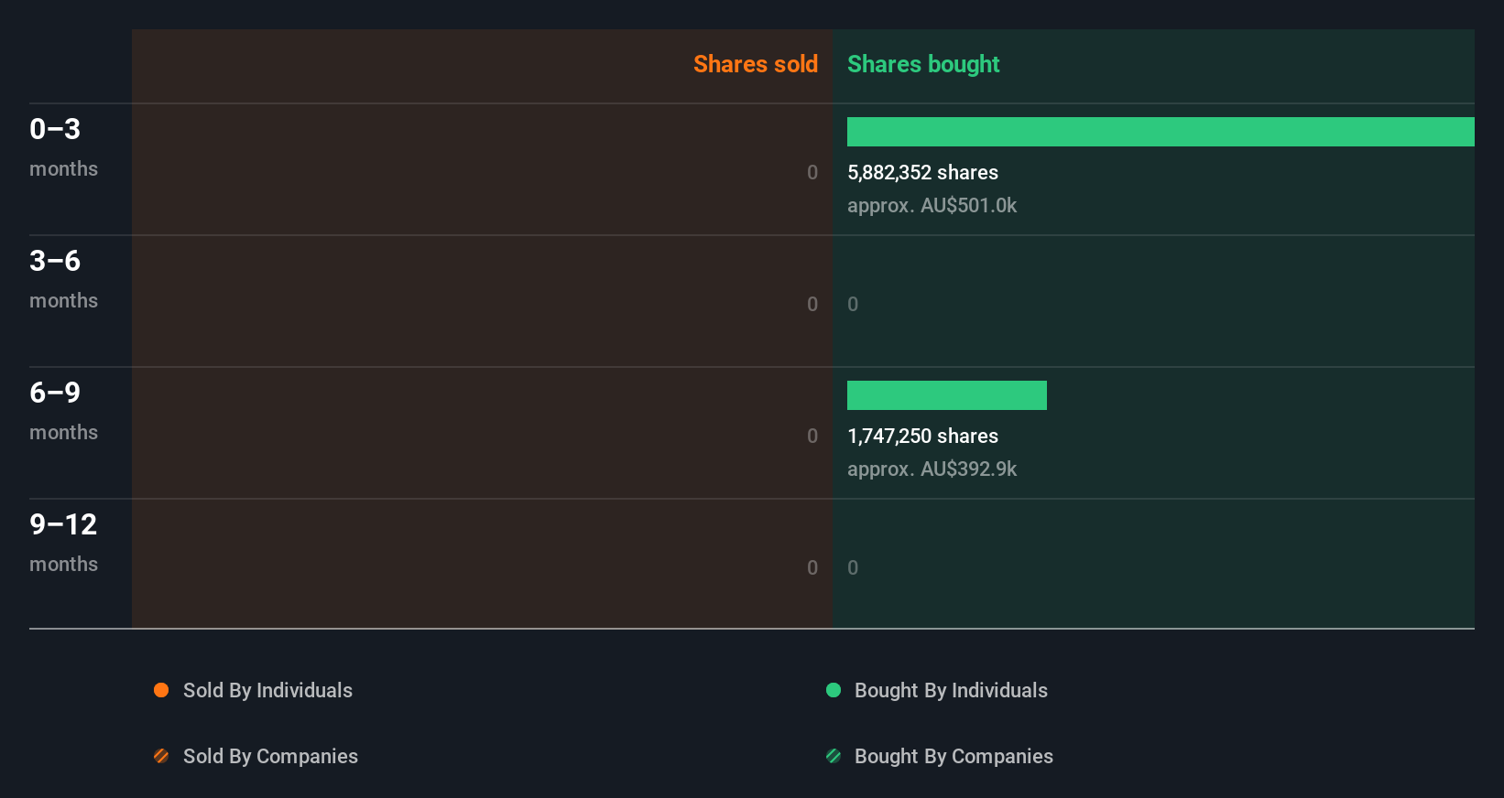Click the shares sold zero in 6–9 months

812,436
